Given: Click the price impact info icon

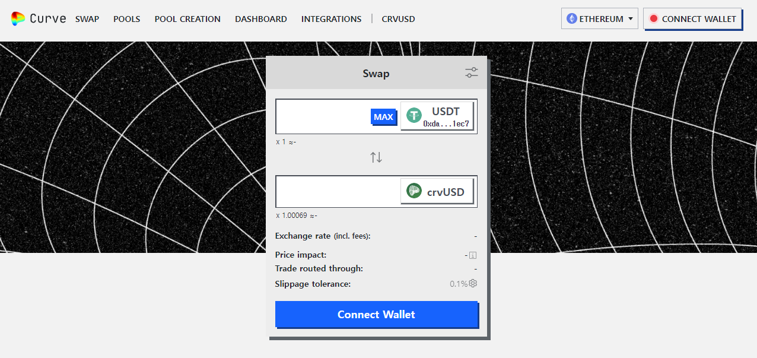Looking at the screenshot, I should tap(473, 255).
